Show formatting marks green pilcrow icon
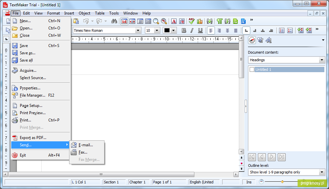This screenshot has height=189, width=329. 220,21
